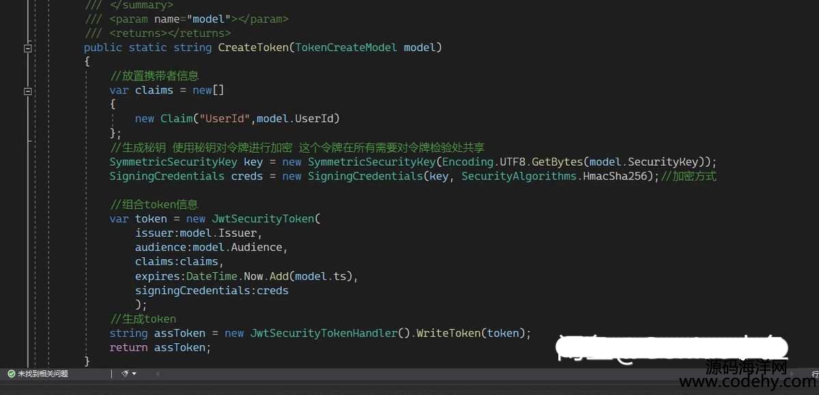Viewport: 819px width, 395px height.
Task: Click the SecurityAlgorithms class name
Action: [x=519, y=176]
